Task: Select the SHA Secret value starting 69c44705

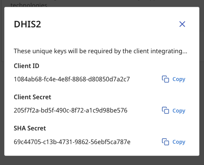Action: tap(72, 142)
